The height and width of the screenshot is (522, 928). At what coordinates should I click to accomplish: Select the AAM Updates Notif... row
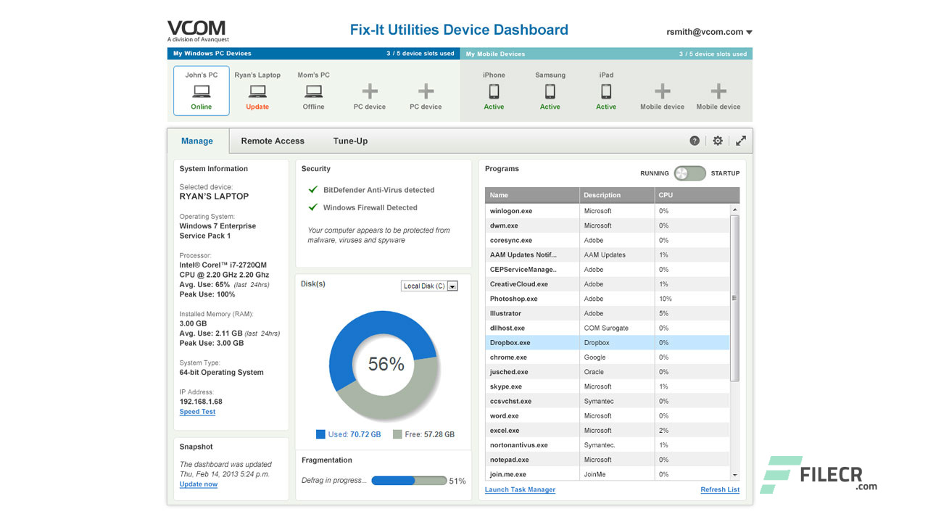[608, 255]
